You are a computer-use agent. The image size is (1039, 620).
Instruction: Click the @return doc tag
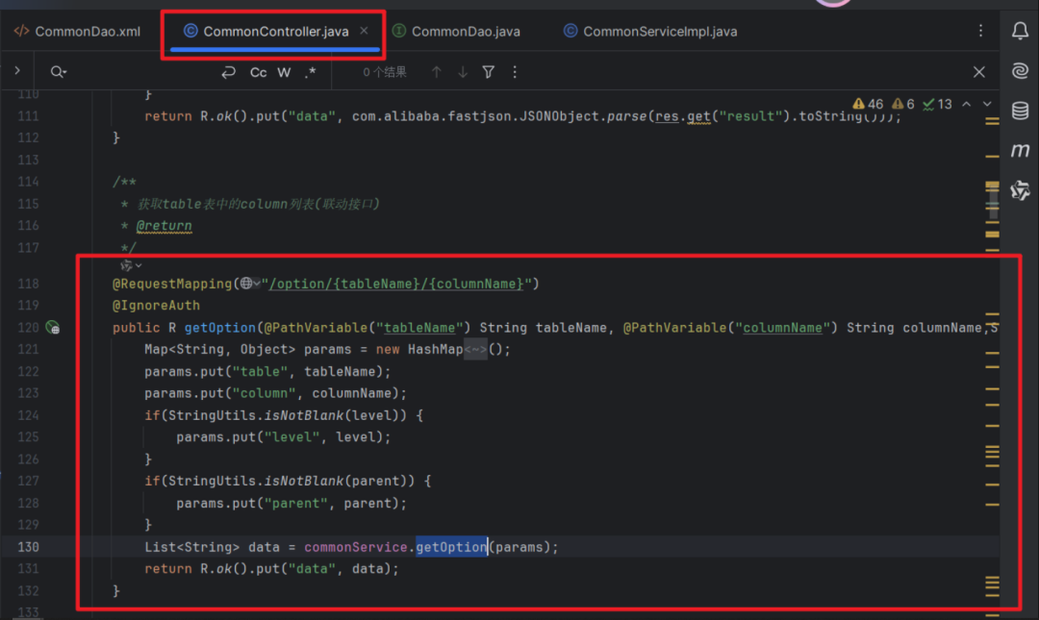click(x=165, y=226)
